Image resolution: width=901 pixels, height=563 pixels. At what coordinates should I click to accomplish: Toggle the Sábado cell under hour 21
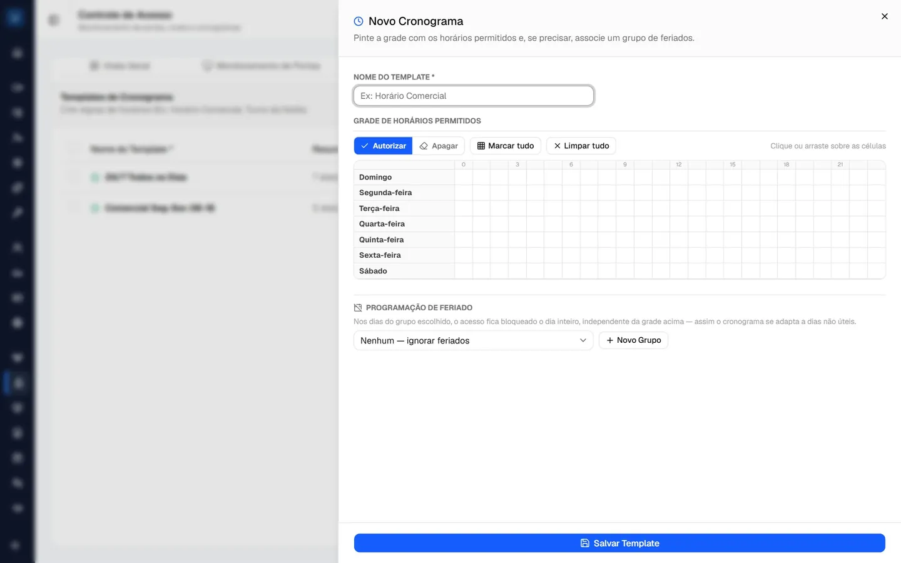(x=840, y=271)
